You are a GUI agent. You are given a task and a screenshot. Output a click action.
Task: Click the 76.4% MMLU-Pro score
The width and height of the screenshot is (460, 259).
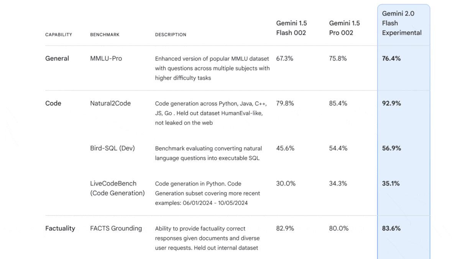pyautogui.click(x=391, y=59)
